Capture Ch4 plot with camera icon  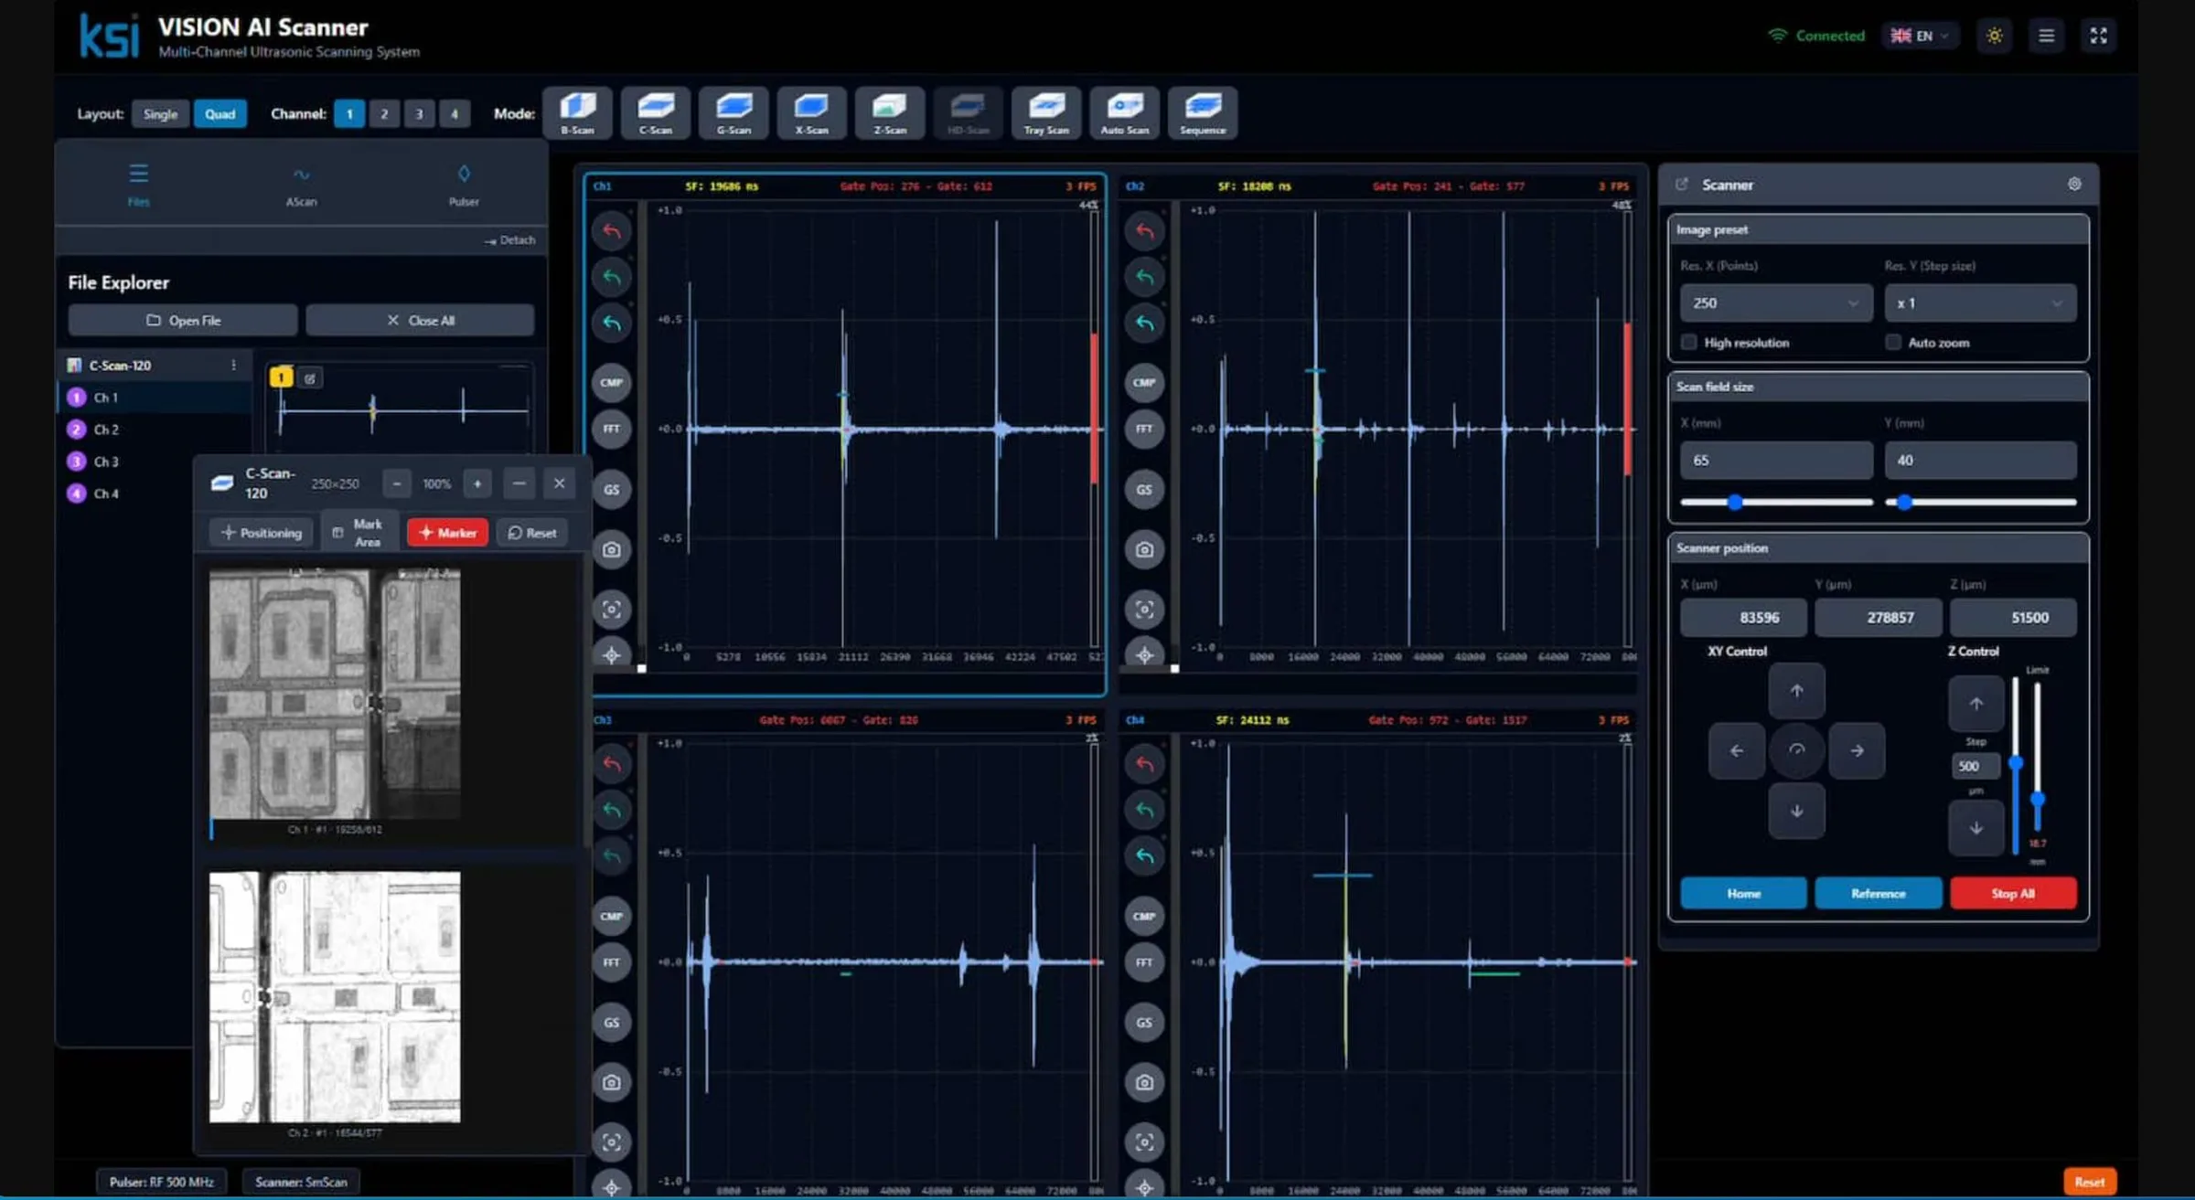(1144, 1083)
